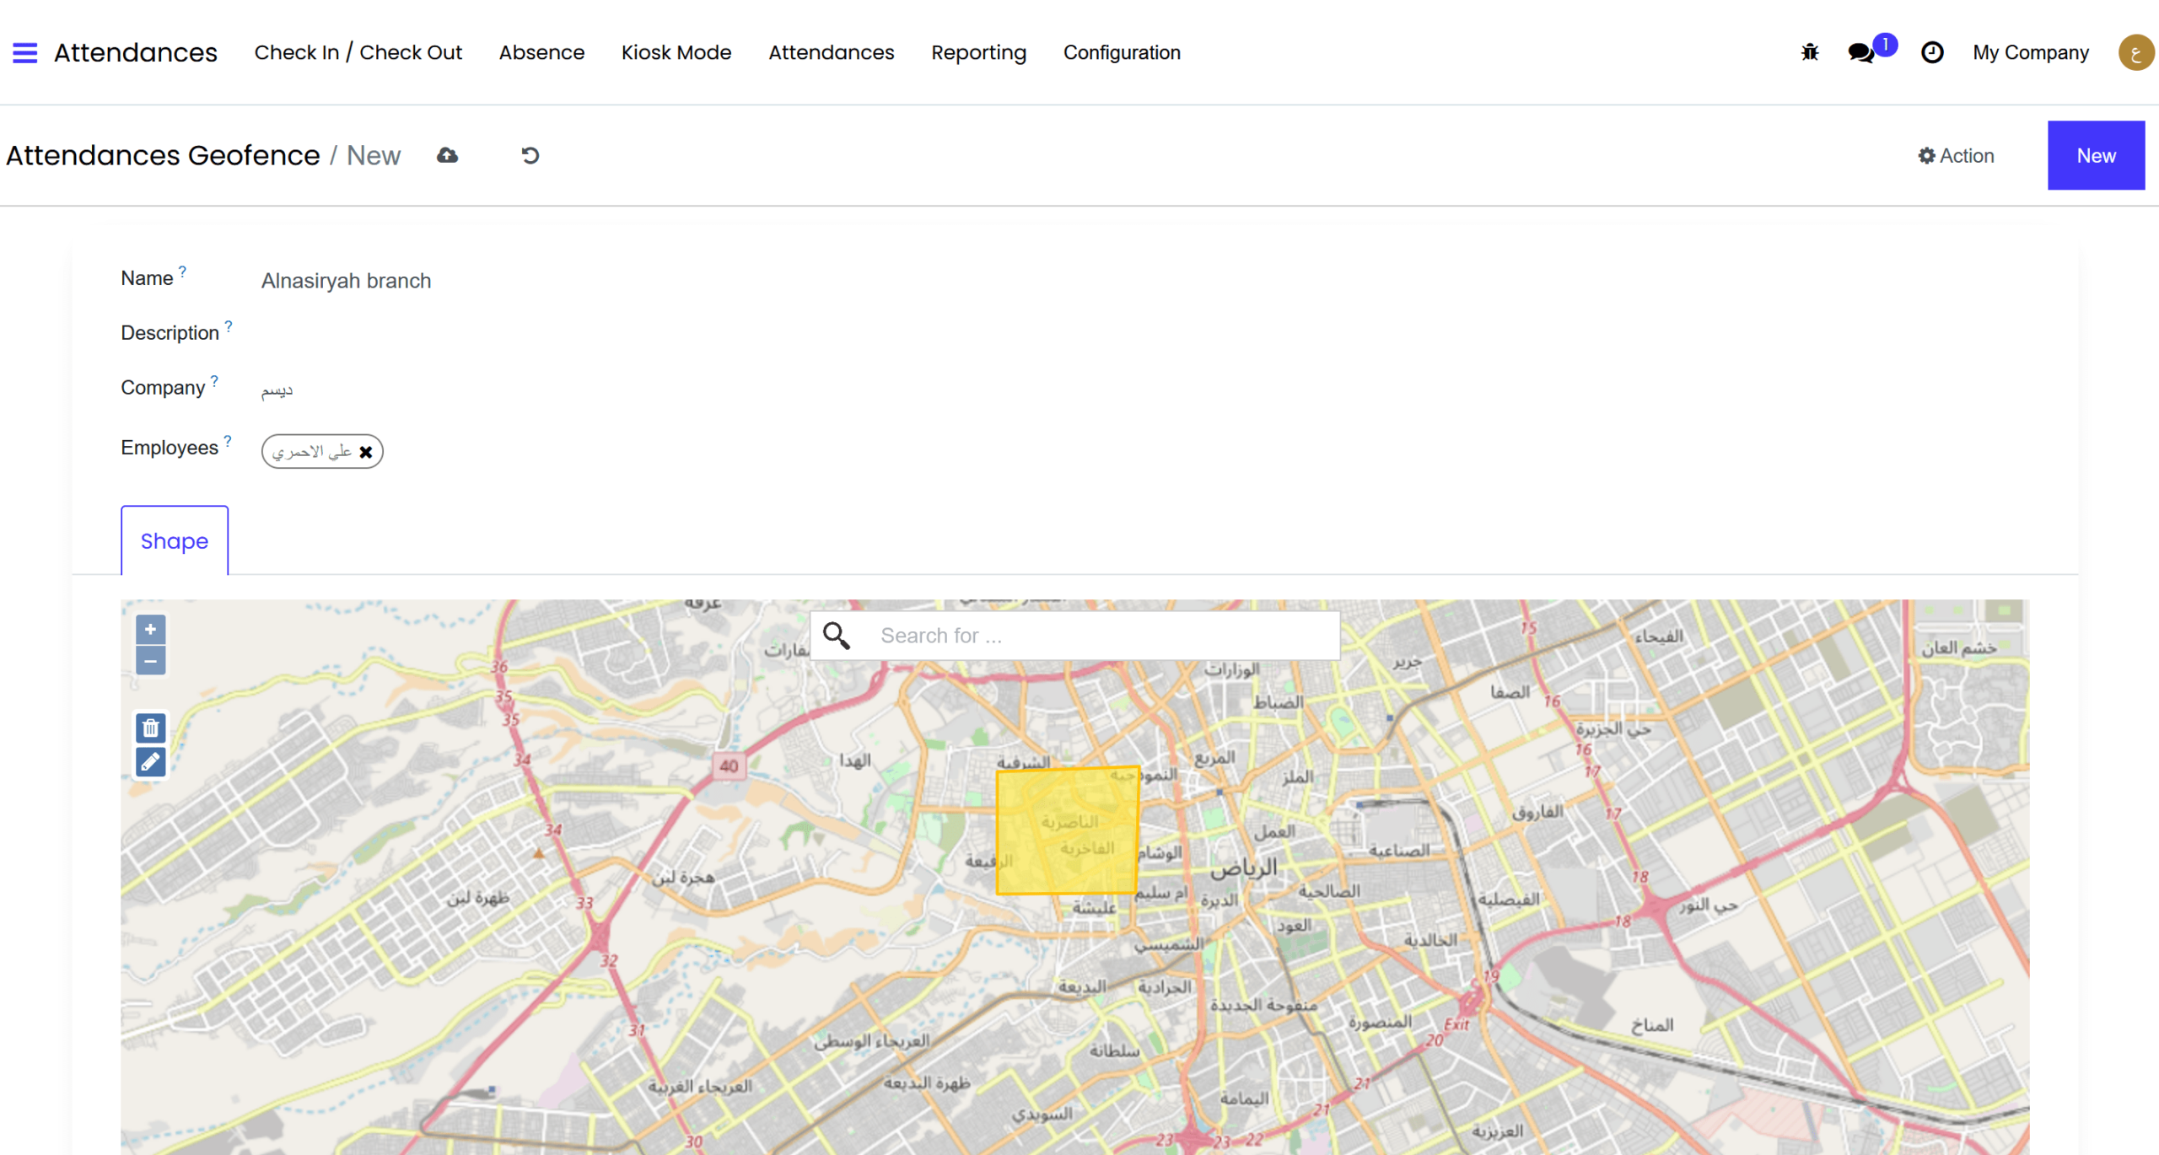The width and height of the screenshot is (2159, 1155).
Task: Open the conversations chat icon
Action: click(x=1860, y=52)
